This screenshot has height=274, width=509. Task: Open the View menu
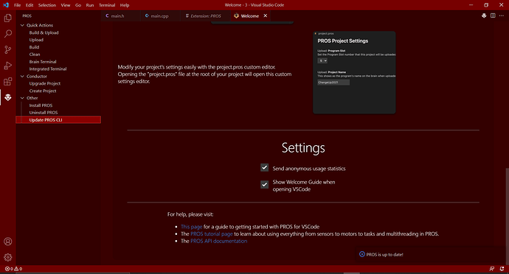click(x=65, y=5)
